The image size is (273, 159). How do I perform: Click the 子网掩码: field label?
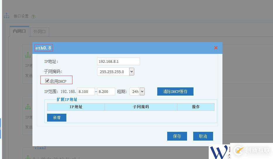53,71
